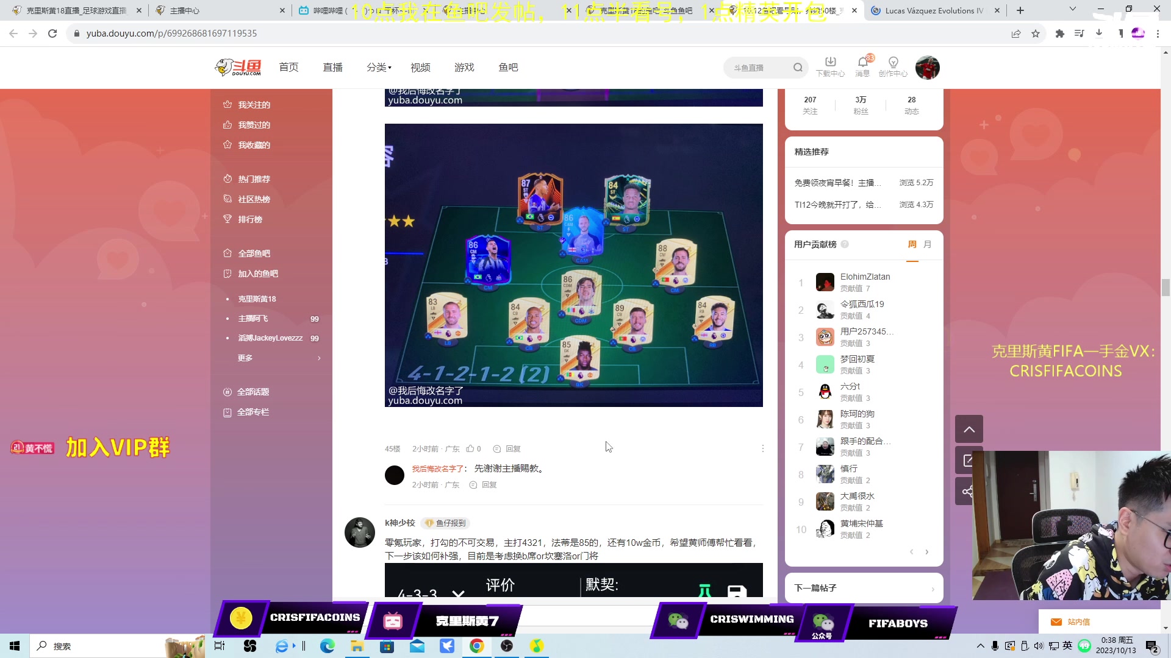Click the browser address bar URL field
This screenshot has width=1171, height=658.
pos(244,34)
